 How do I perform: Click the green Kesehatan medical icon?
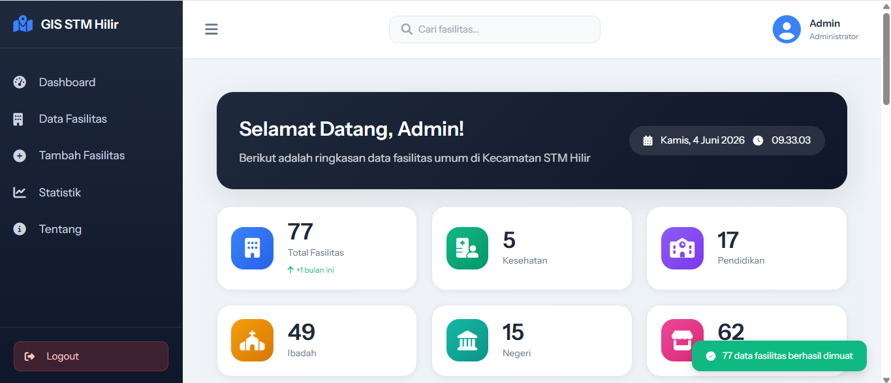467,248
